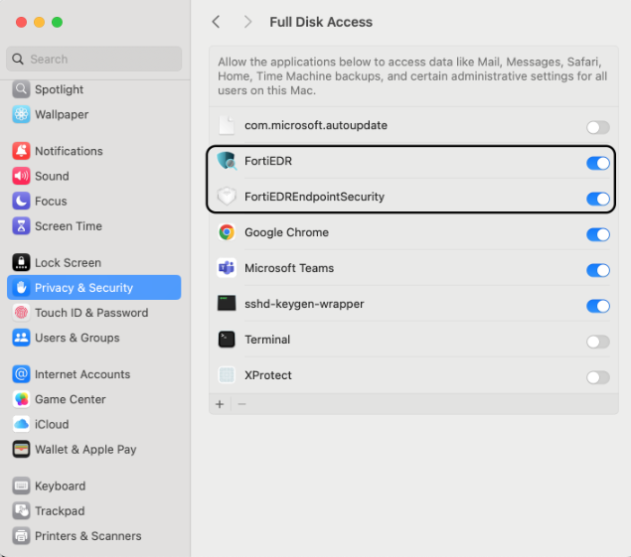Add an application with the plus button
Screen dimensions: 631x557
point(221,404)
